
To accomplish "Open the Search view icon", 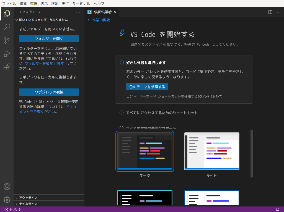I will 7,27.
